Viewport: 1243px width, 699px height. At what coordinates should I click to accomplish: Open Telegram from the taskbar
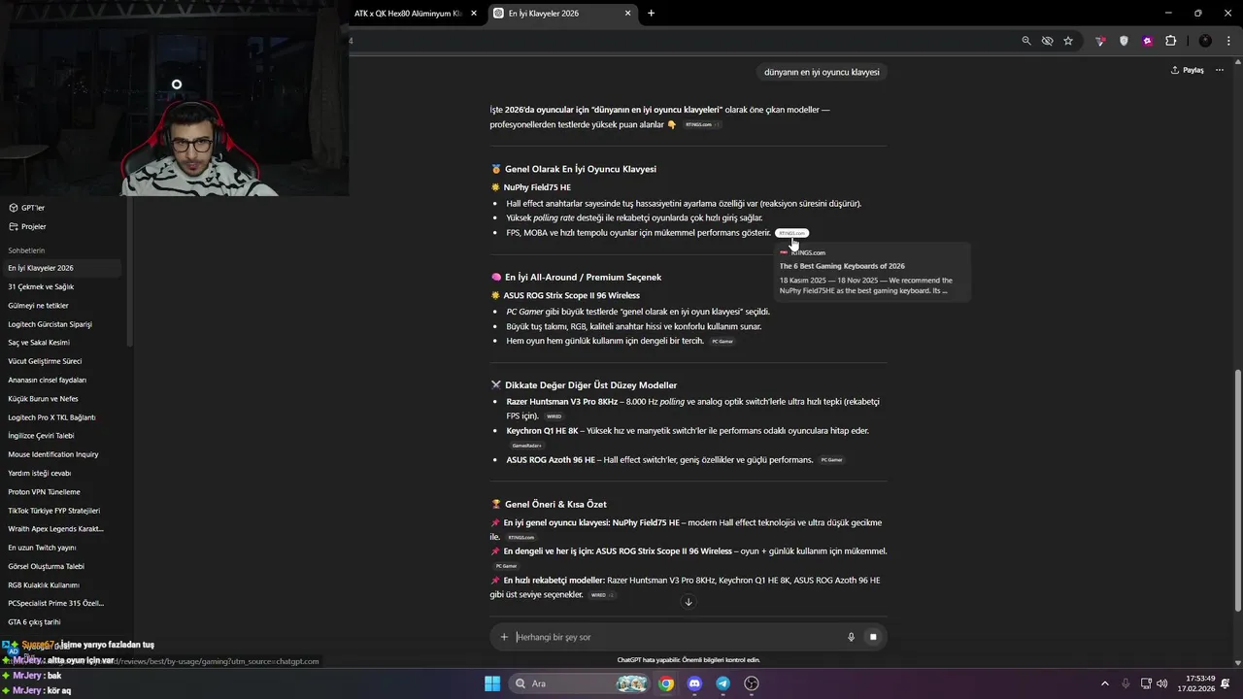pyautogui.click(x=722, y=683)
